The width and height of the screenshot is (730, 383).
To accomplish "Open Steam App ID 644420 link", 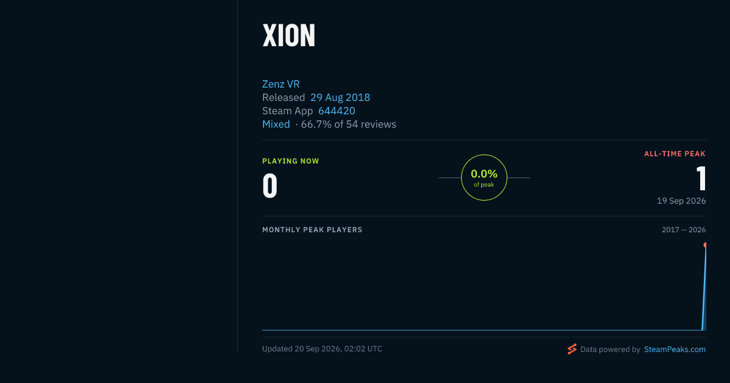I will (336, 111).
